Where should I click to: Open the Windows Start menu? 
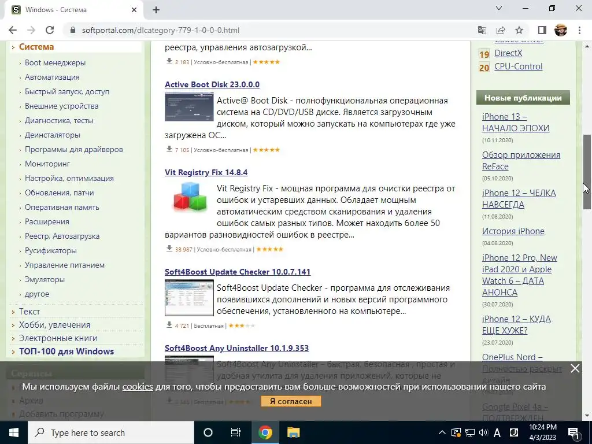pos(14,432)
